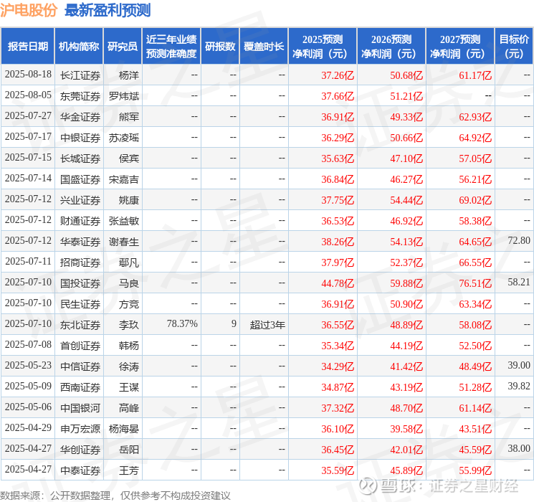Click the 首创证券 institution cell

(80, 346)
